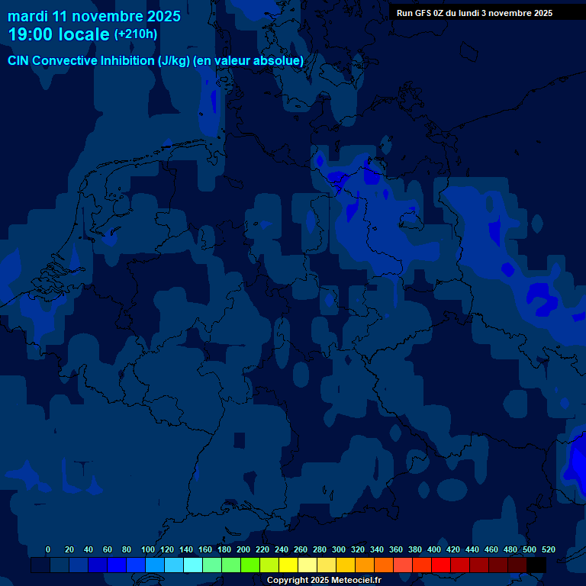The height and width of the screenshot is (586, 586).
Task: Click the 'Run GFS 0Z' run info box
Action: tap(475, 13)
